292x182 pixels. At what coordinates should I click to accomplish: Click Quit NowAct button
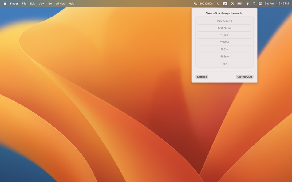(x=245, y=77)
